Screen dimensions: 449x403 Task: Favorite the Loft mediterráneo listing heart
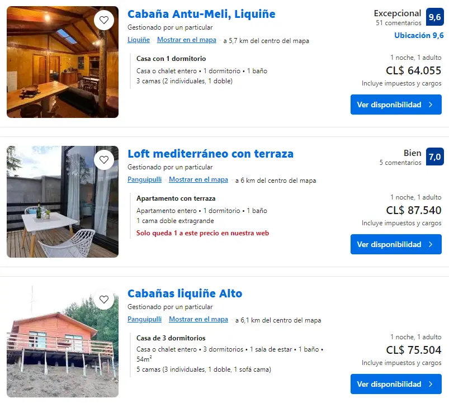click(x=104, y=160)
